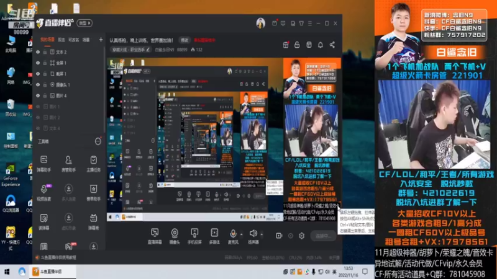
Task: Edit the 穿越火线 category selector
Action: tap(130, 50)
